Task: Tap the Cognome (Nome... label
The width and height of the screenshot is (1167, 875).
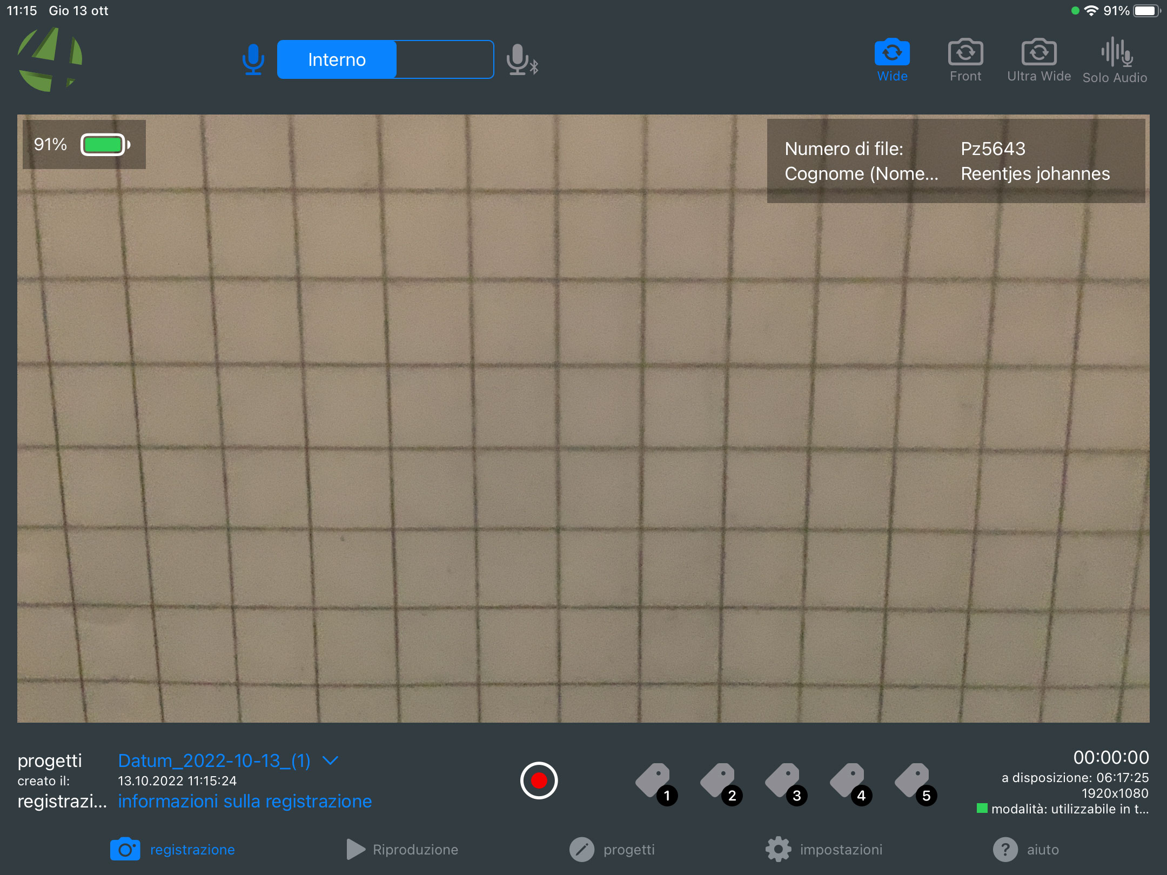Action: point(861,173)
